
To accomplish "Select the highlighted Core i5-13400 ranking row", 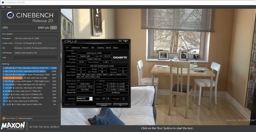I will 30,78.
